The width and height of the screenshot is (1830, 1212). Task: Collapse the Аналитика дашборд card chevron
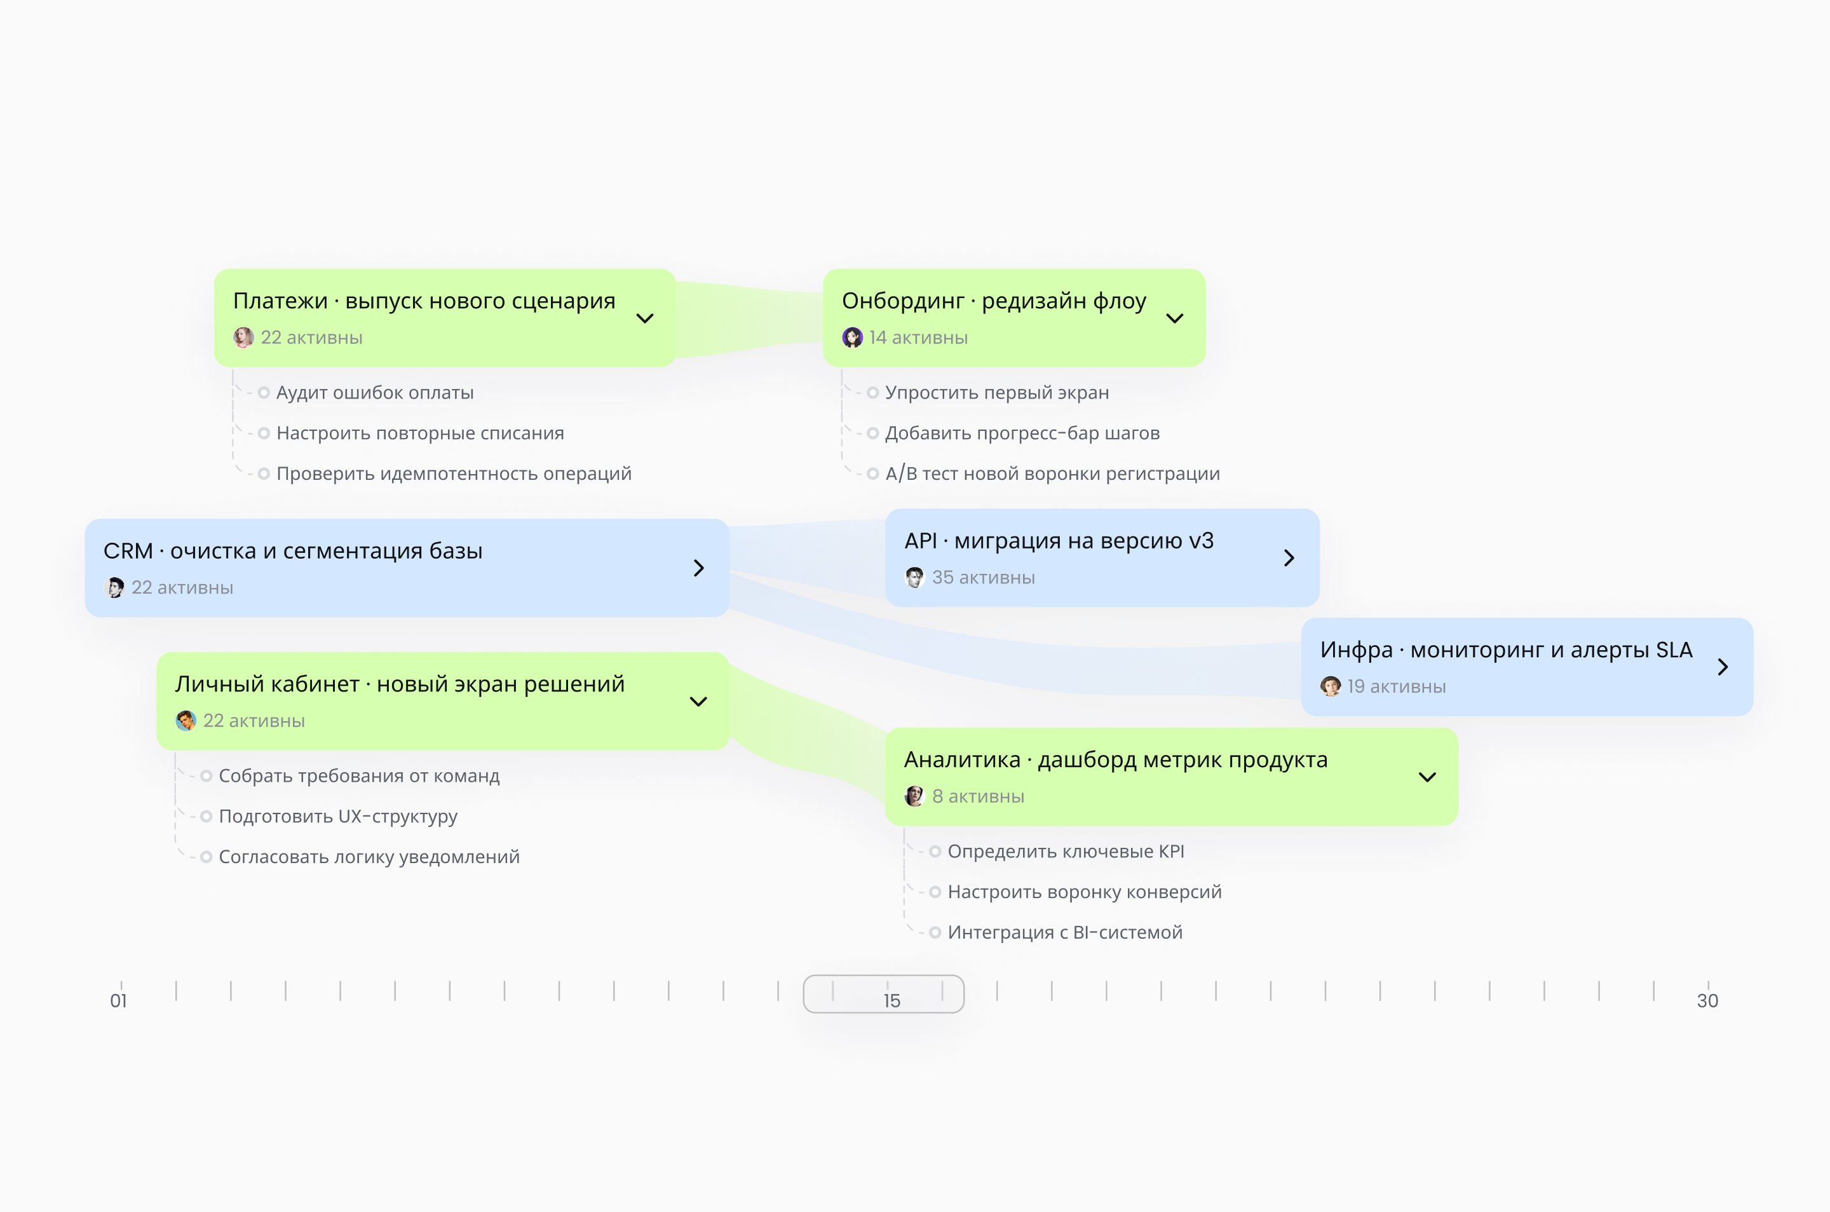tap(1427, 777)
